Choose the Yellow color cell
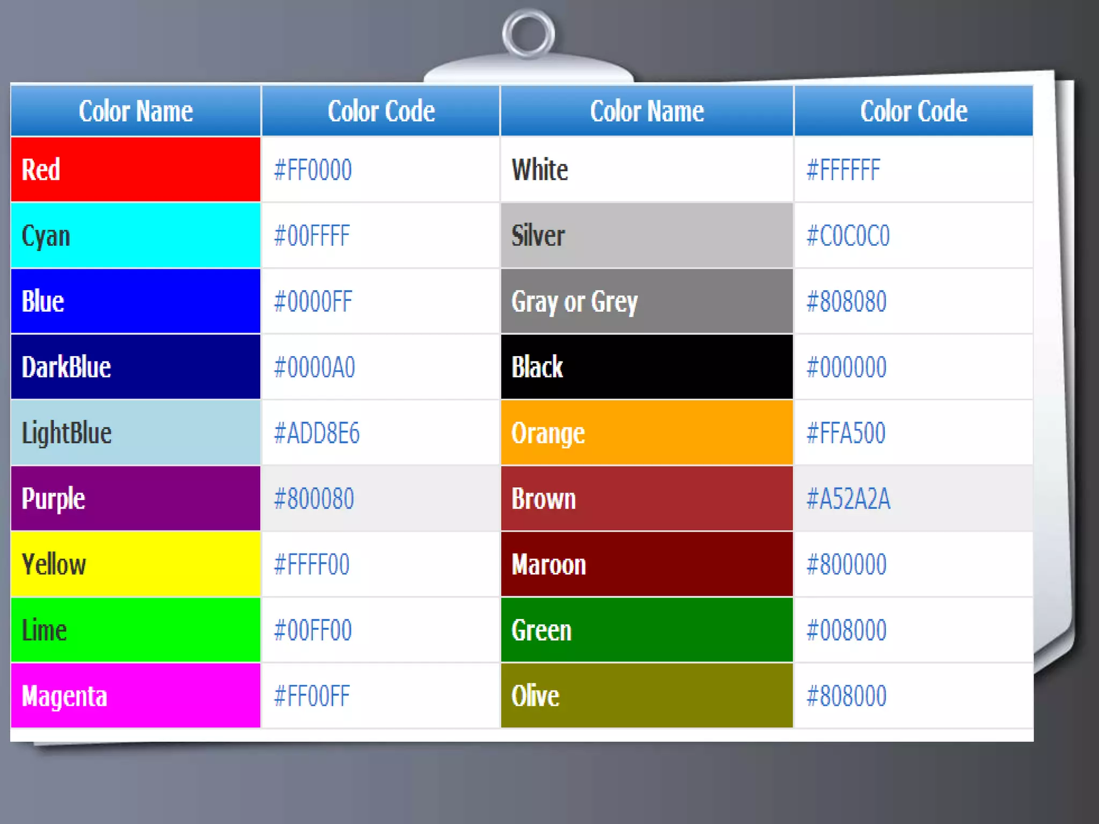Viewport: 1099px width, 824px height. tap(135, 564)
